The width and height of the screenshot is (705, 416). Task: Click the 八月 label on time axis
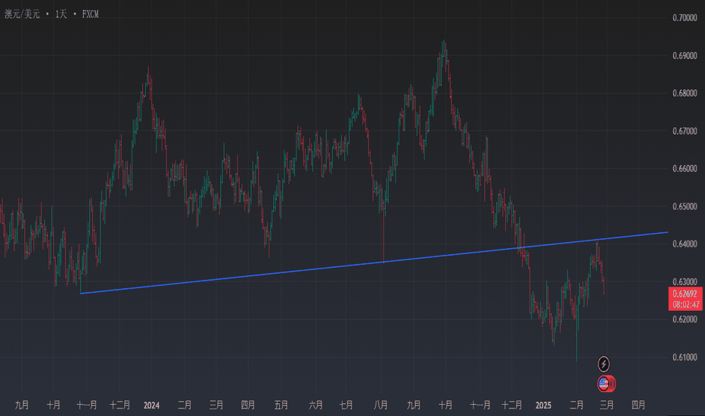click(x=381, y=405)
